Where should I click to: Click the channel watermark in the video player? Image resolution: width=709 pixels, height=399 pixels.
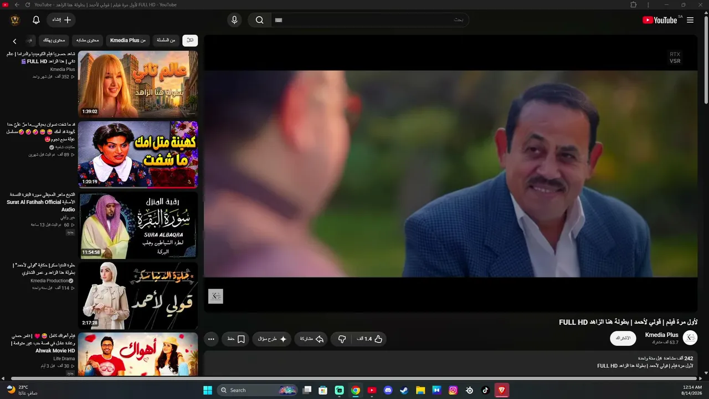[215, 296]
